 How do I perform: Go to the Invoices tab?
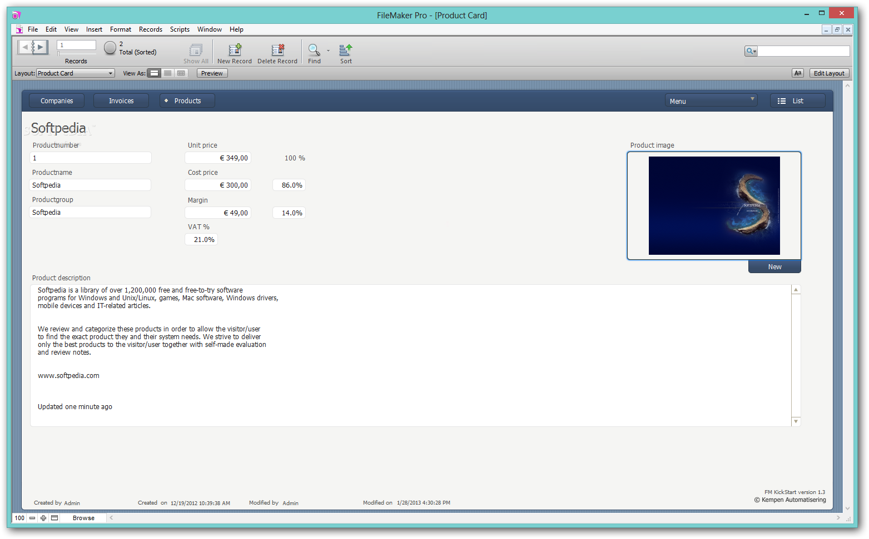(121, 100)
